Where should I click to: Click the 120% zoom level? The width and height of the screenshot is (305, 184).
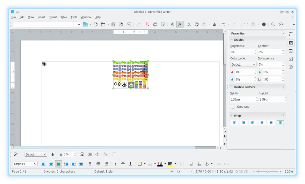(x=289, y=172)
